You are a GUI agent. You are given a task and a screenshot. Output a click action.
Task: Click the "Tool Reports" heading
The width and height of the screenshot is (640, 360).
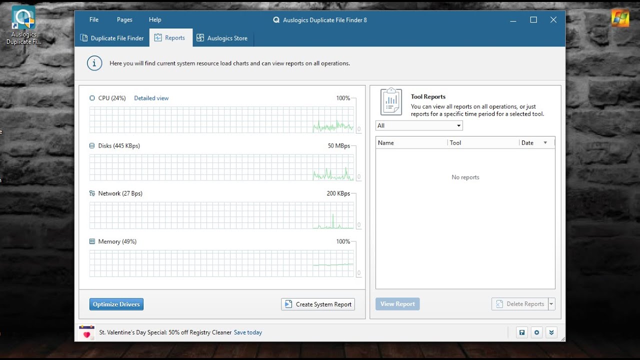click(x=428, y=97)
